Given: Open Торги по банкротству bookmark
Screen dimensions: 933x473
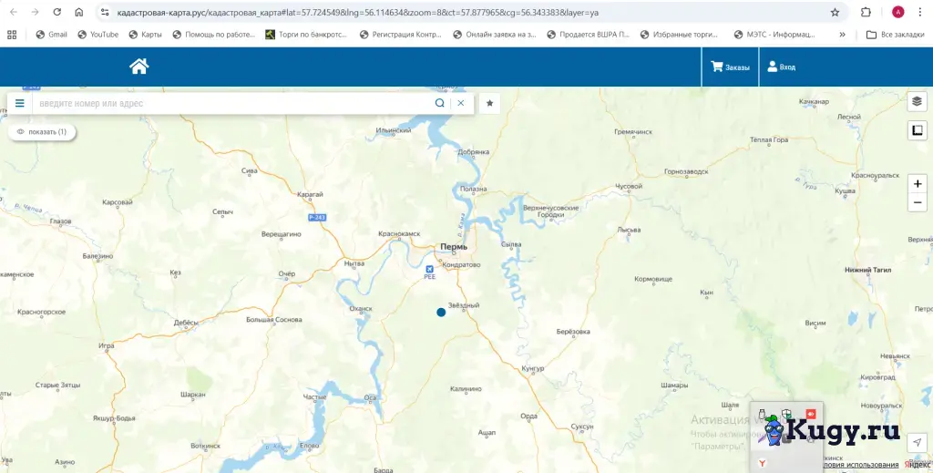Looking at the screenshot, I should point(306,35).
